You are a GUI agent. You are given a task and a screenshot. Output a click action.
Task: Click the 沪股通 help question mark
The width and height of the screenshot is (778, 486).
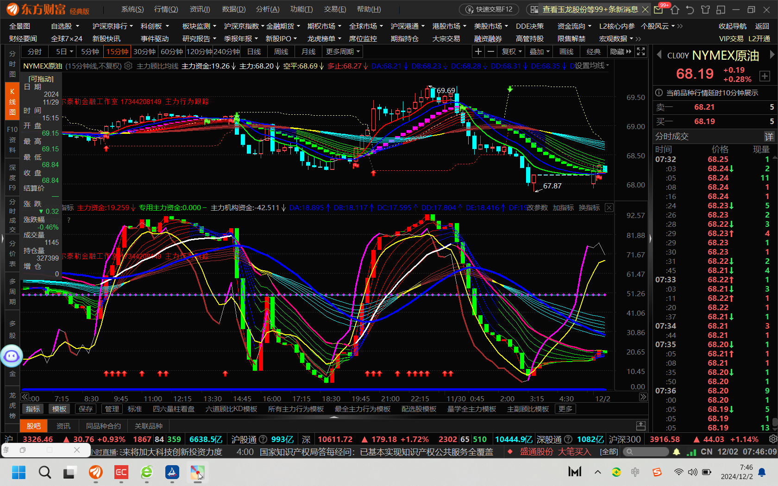click(263, 439)
